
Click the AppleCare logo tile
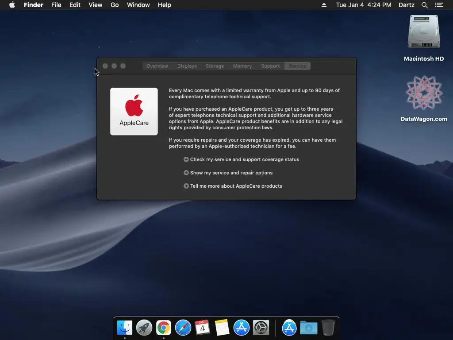click(x=134, y=111)
